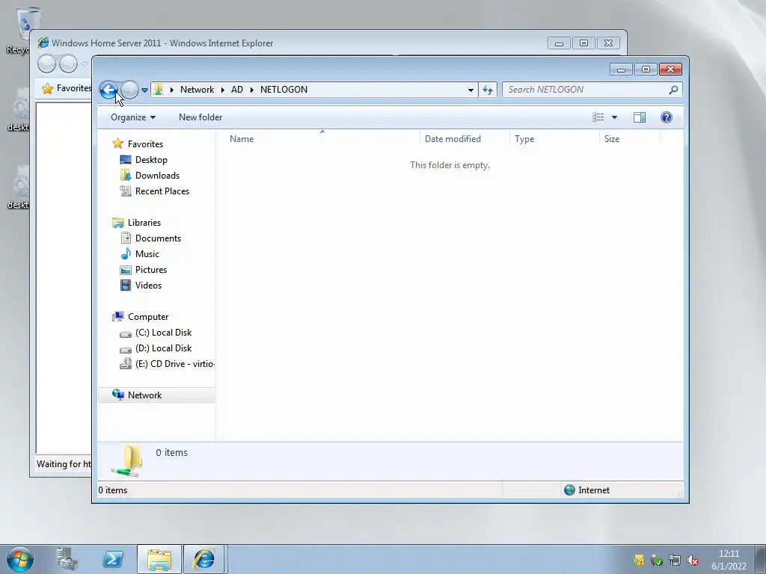Select Favorites in the navigation pane
The width and height of the screenshot is (766, 574).
[145, 144]
